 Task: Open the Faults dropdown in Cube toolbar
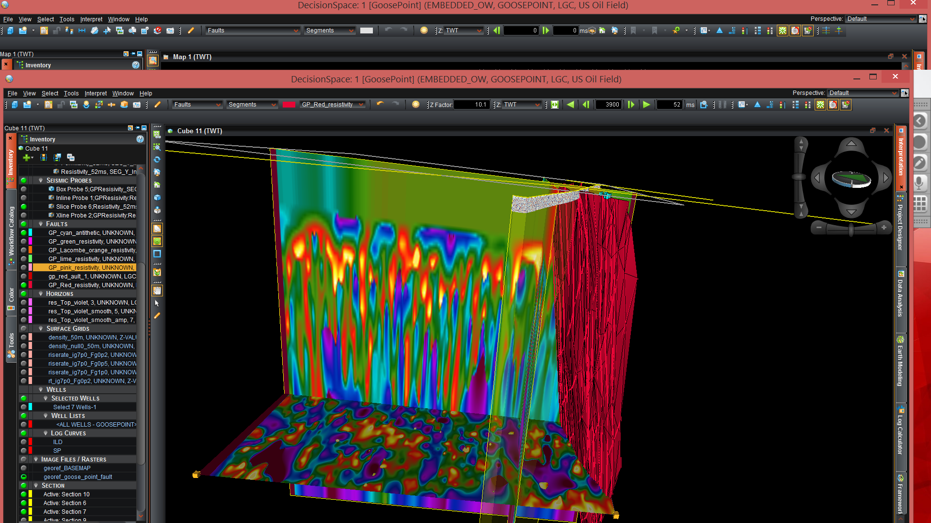[197, 105]
